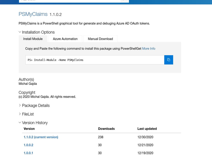The image size is (212, 155).
Task: Collapse the Installation Options section
Action: point(37,32)
